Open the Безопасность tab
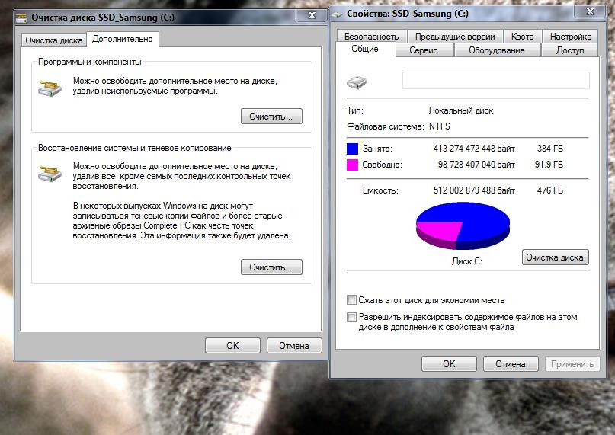This screenshot has height=435, width=615. (371, 36)
